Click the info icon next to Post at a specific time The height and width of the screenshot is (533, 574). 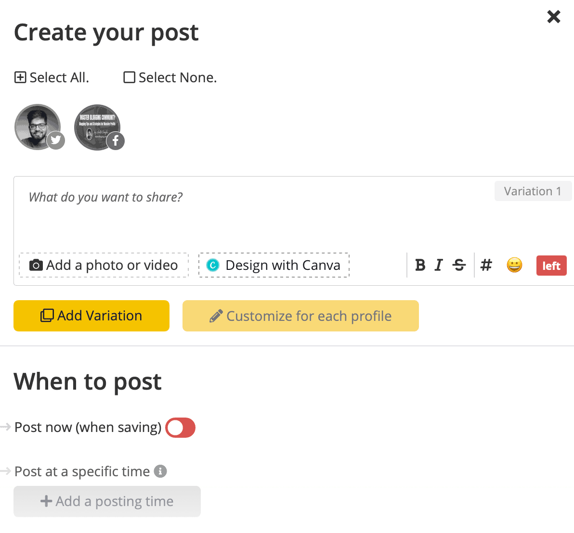[x=161, y=471]
